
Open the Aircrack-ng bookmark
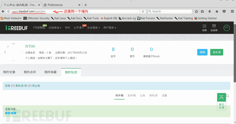[127, 18]
